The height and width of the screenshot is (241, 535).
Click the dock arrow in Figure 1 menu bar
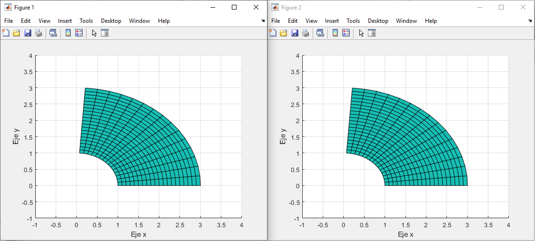[x=263, y=21]
